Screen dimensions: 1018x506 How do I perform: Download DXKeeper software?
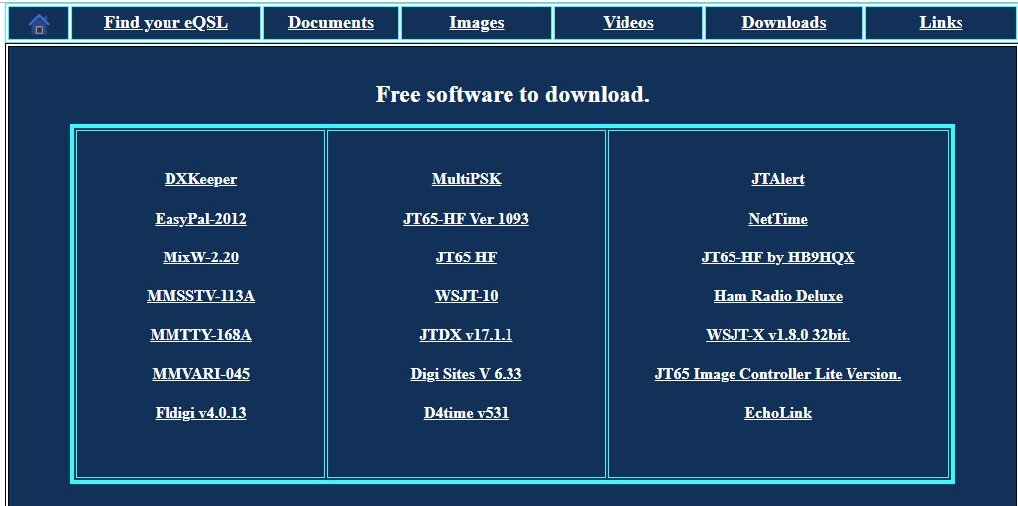[200, 179]
